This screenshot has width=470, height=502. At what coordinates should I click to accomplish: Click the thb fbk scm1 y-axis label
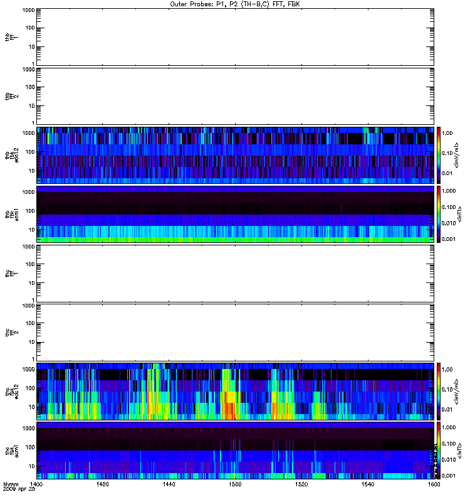pyautogui.click(x=12, y=214)
